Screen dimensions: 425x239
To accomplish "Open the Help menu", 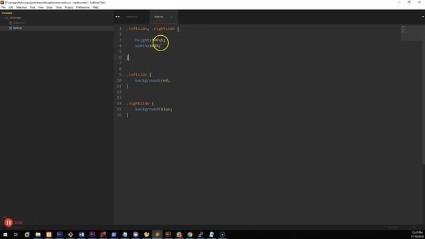I will click(x=96, y=7).
